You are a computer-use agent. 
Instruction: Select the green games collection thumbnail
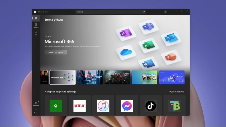[145, 77]
